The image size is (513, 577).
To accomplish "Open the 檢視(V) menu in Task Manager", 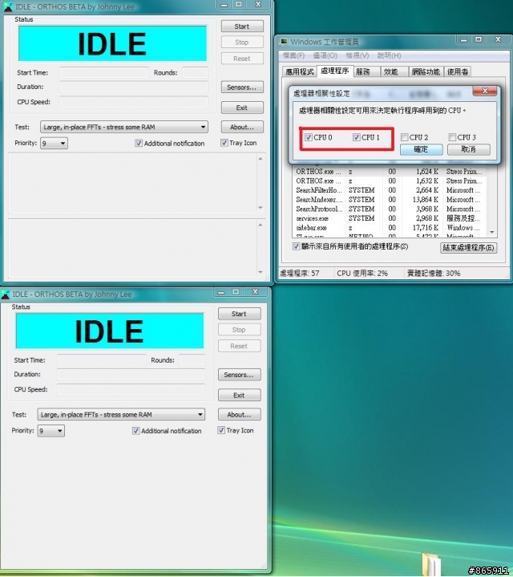I will click(x=357, y=55).
